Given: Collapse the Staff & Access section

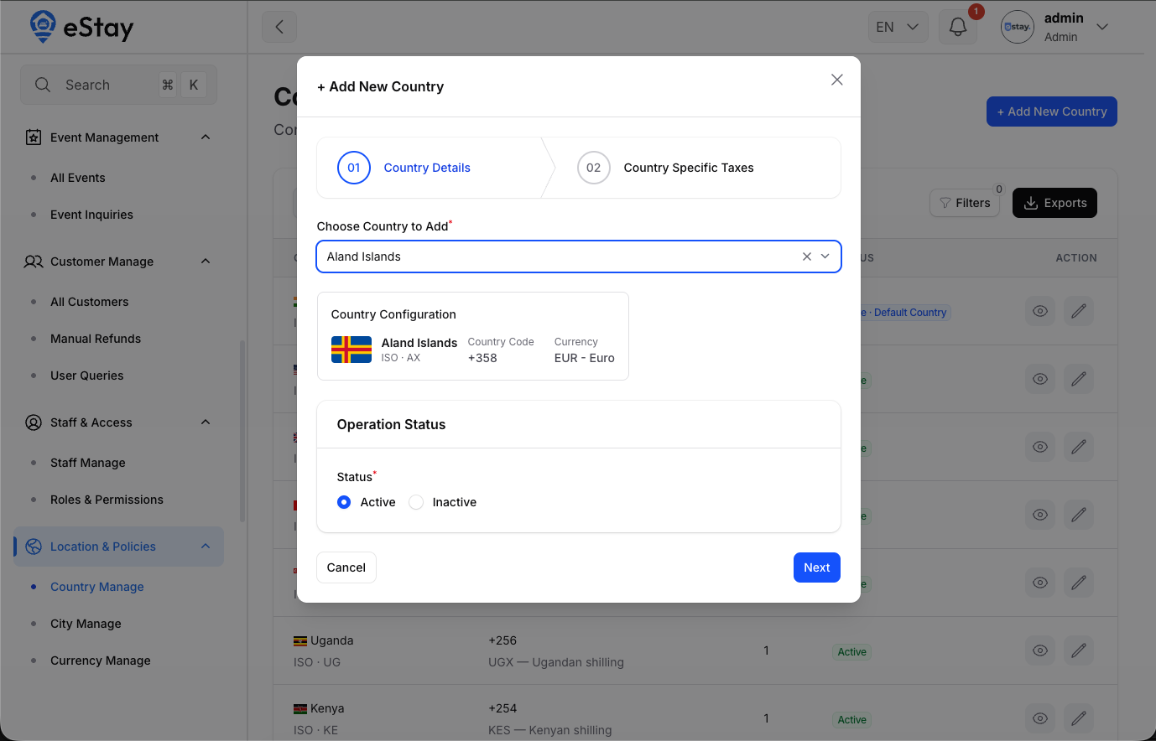Looking at the screenshot, I should [x=206, y=422].
